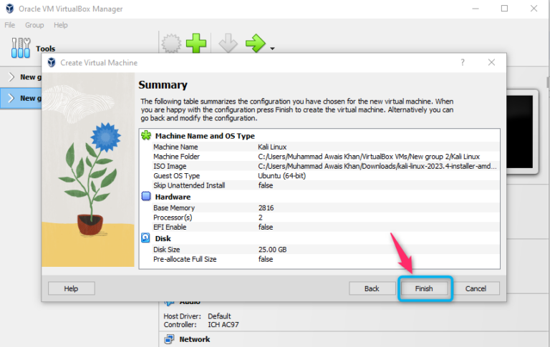Screen dimensions: 550x347
Task: Click the green Add machine plus icon
Action: [197, 44]
